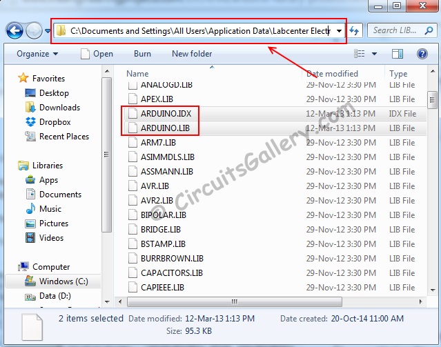Select the APEX.LIB file
The height and width of the screenshot is (347, 441).
coord(157,99)
